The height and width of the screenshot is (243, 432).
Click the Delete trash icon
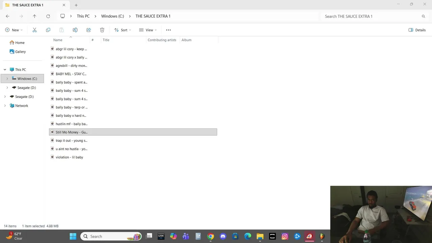[x=102, y=30]
